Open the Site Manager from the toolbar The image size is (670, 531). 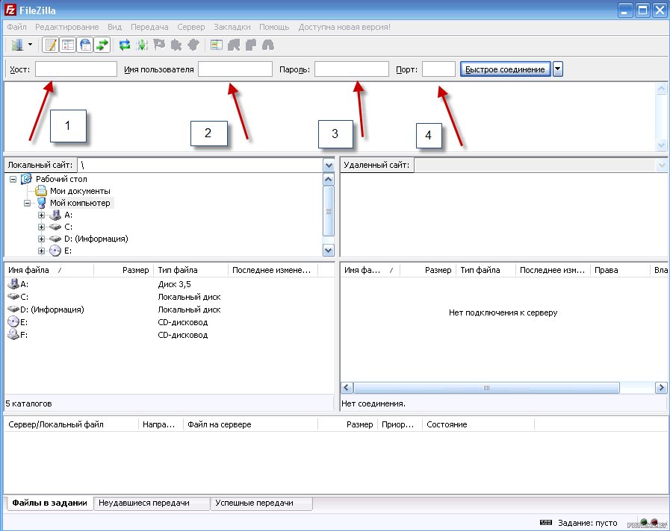(x=17, y=45)
